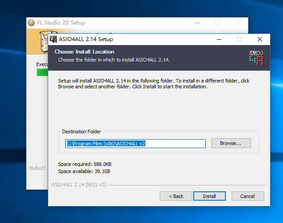283x223 pixels.
Task: Go back with the < Back button
Action: [x=176, y=196]
